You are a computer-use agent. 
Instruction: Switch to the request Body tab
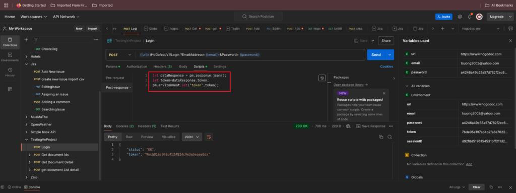pos(183,67)
